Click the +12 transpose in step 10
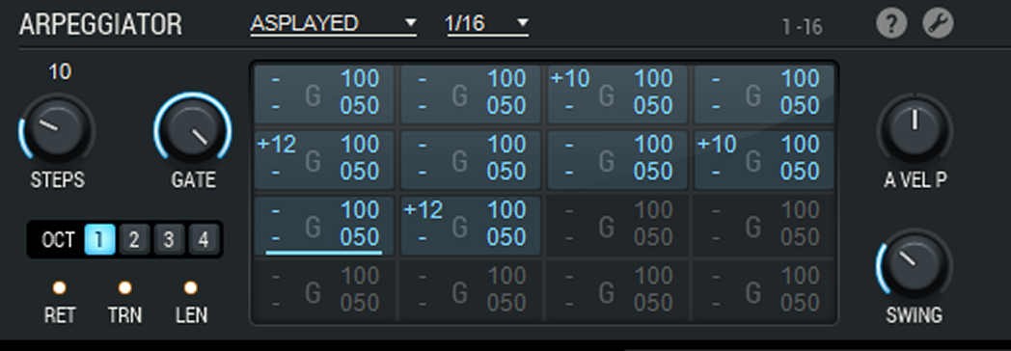Screen dimensions: 1011x351 coord(423,210)
